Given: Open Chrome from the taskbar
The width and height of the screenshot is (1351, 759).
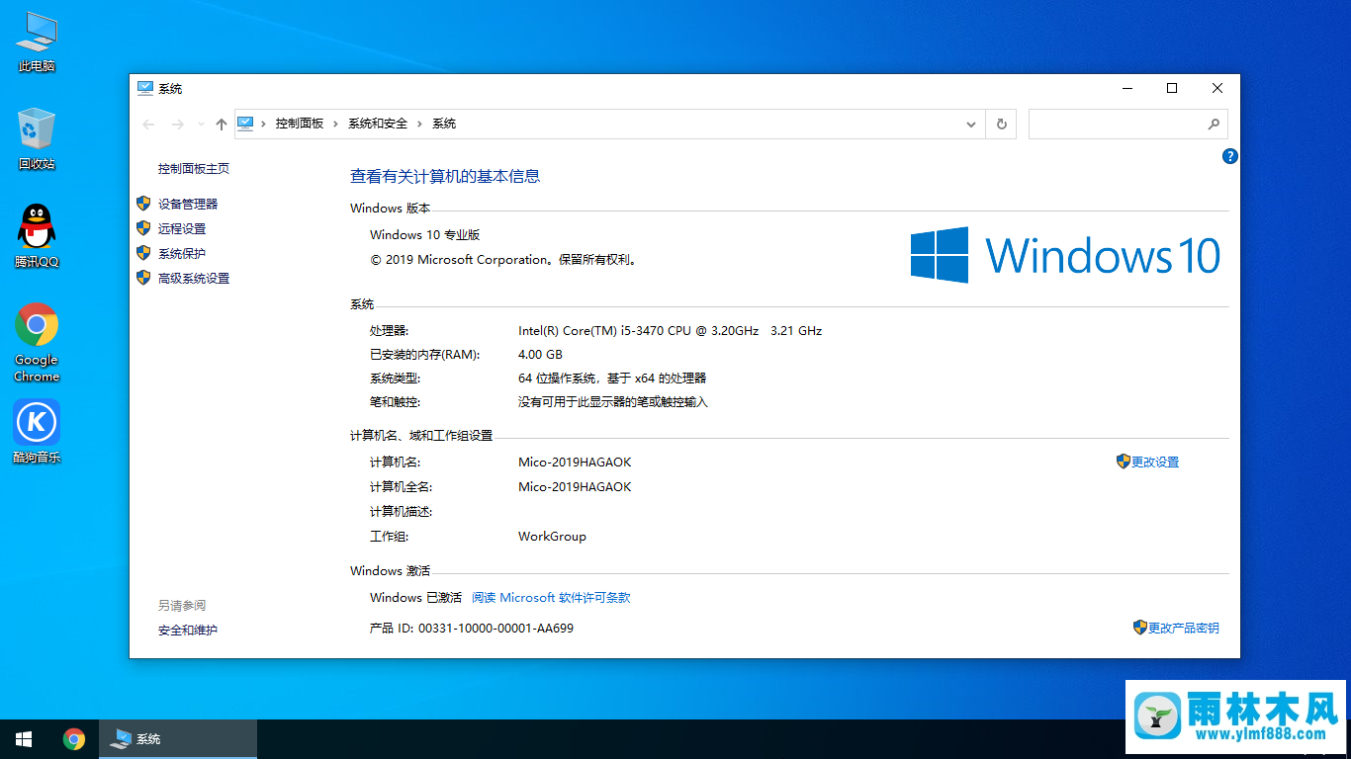Looking at the screenshot, I should (74, 739).
